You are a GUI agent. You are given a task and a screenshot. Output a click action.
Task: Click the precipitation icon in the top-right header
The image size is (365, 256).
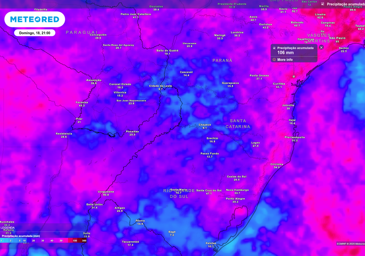(x=323, y=4)
